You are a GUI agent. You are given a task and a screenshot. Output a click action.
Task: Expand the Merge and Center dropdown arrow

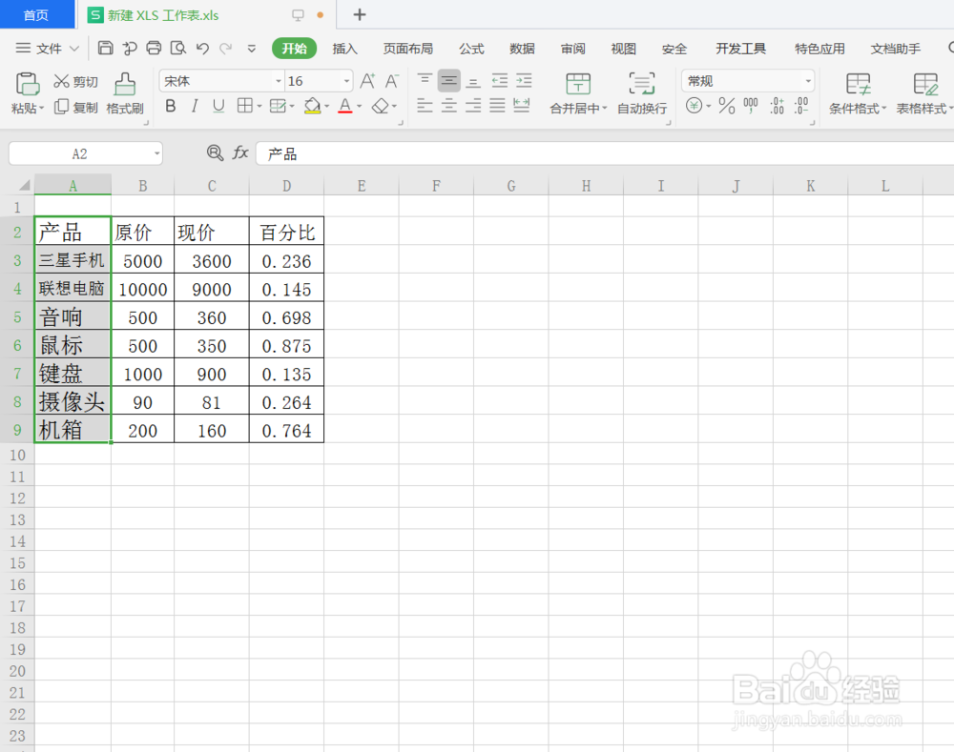point(605,109)
